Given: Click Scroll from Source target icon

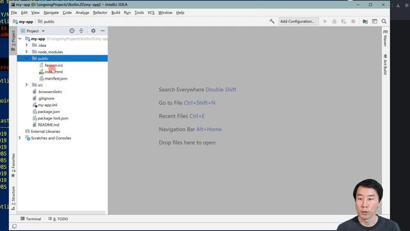Looking at the screenshot, I should (72, 31).
